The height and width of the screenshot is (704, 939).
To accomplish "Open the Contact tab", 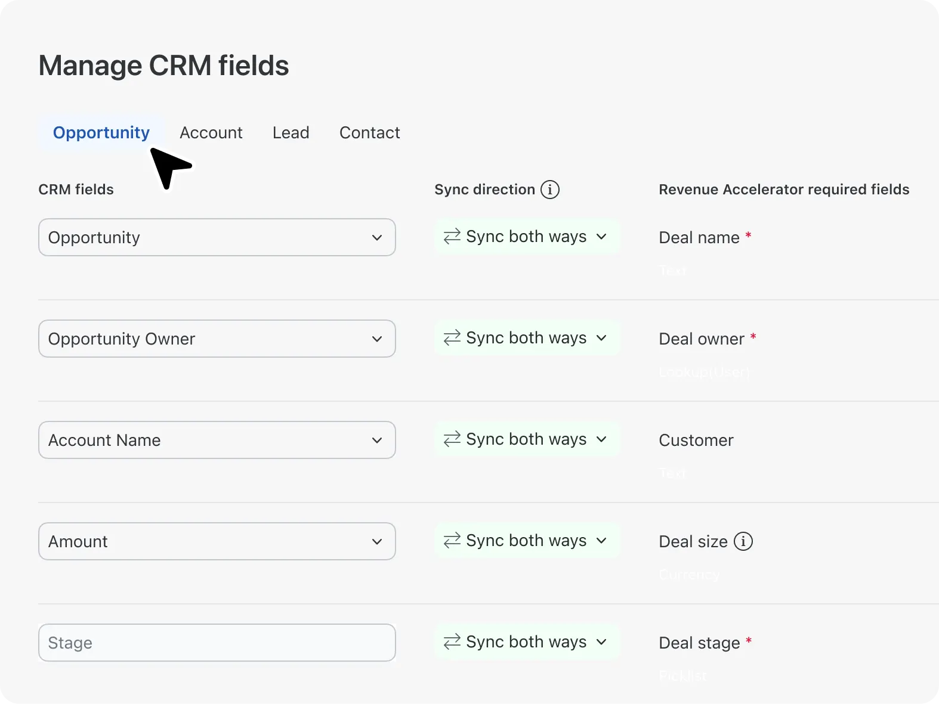I will coord(369,132).
